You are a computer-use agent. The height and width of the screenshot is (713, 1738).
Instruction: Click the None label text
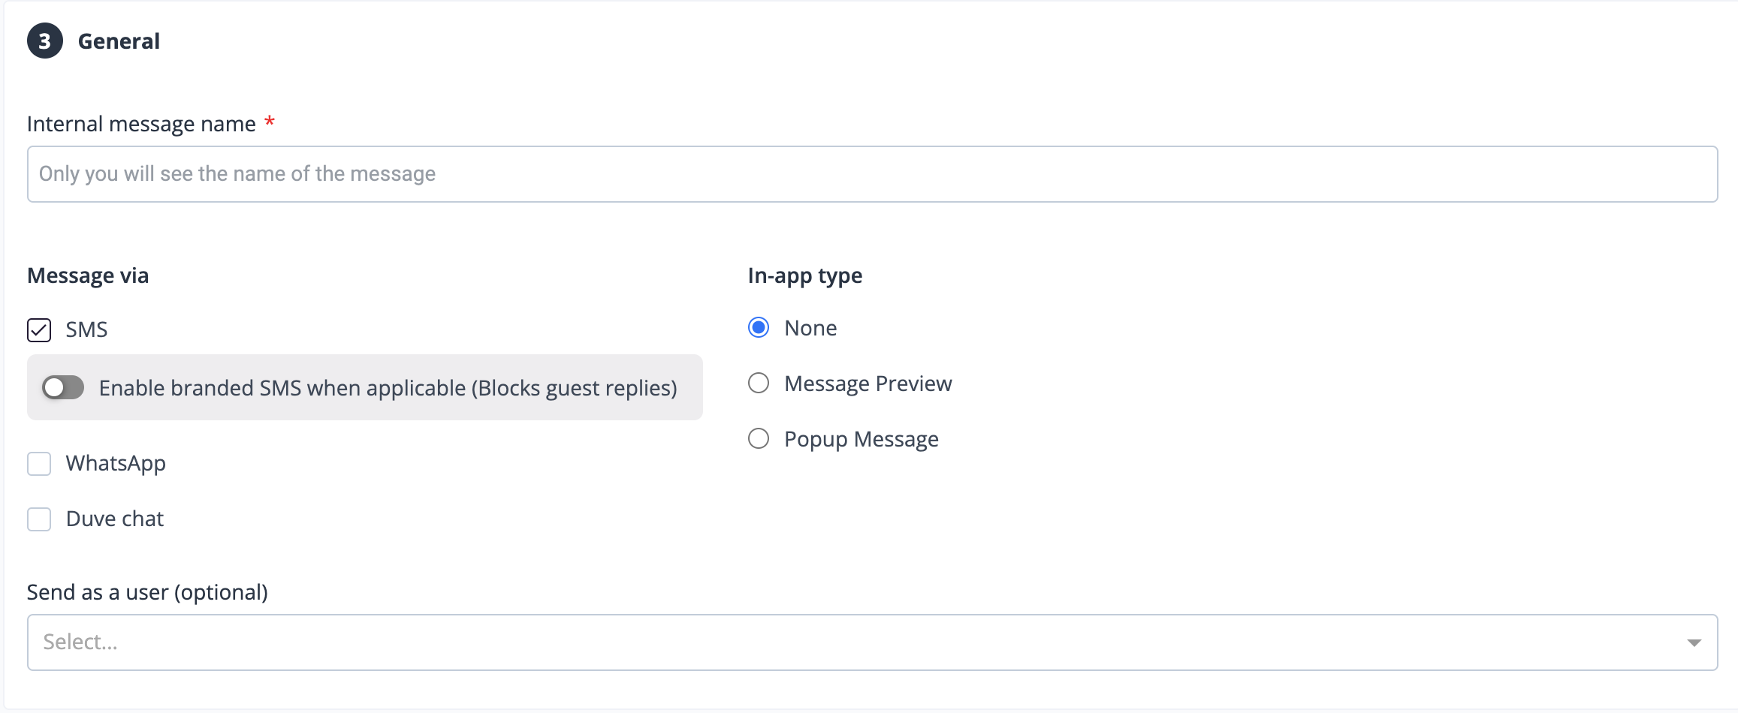tap(810, 328)
